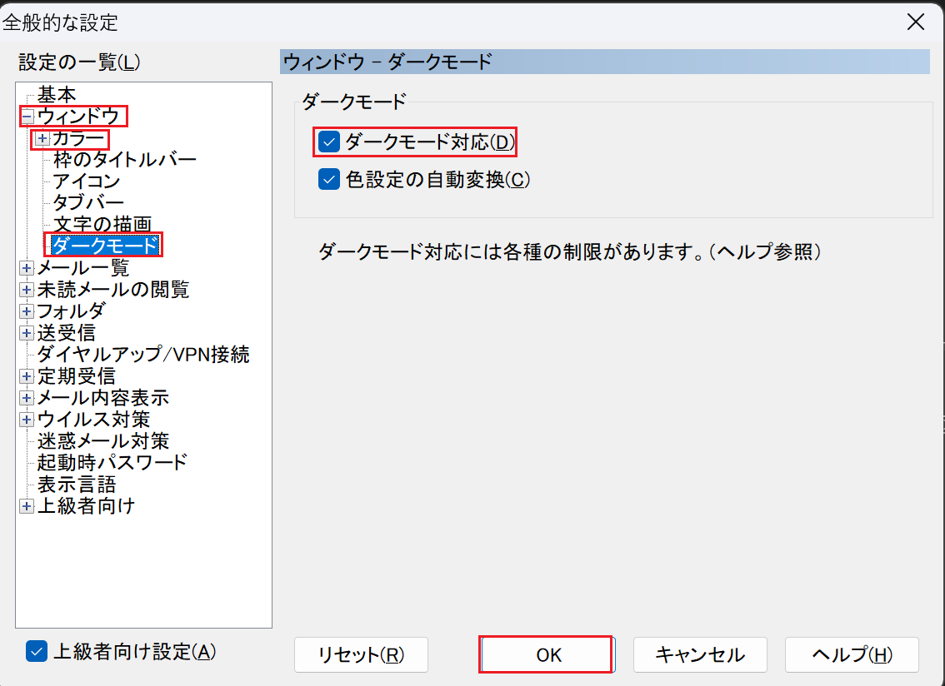Expand the カラー tree node
Image resolution: width=945 pixels, height=686 pixels.
click(42, 139)
